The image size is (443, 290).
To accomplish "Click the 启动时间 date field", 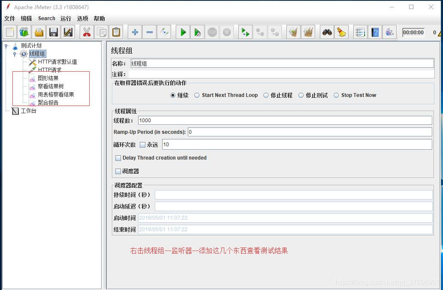I will [285, 218].
